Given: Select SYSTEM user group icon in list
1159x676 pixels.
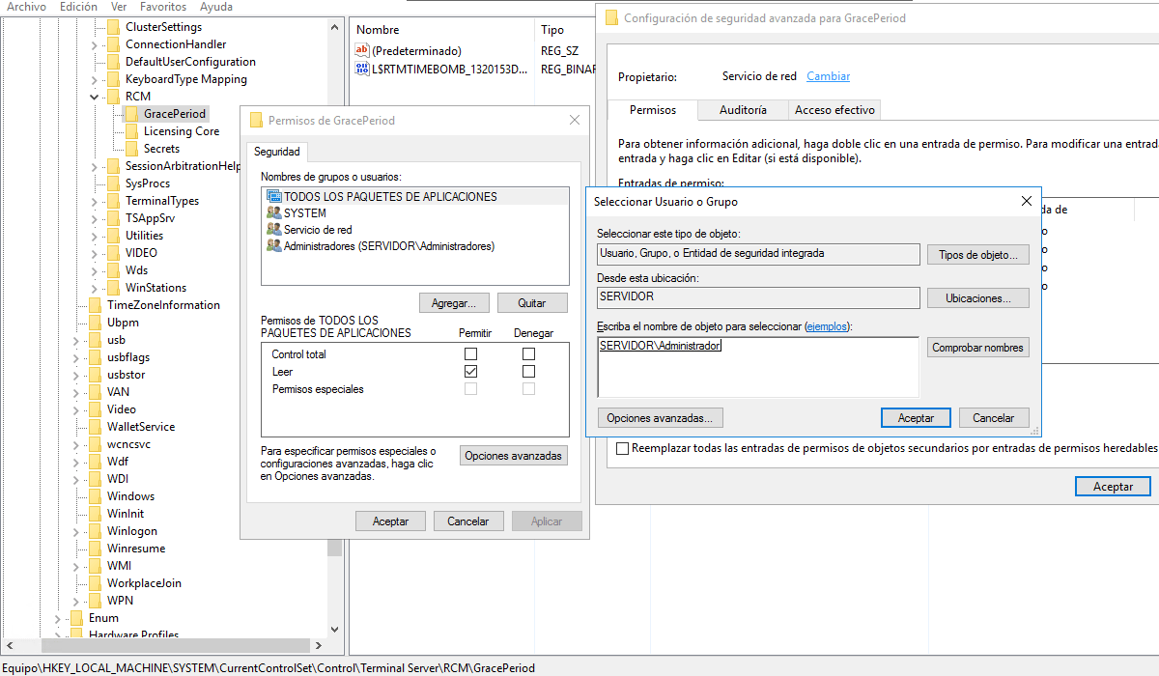Looking at the screenshot, I should click(x=273, y=213).
